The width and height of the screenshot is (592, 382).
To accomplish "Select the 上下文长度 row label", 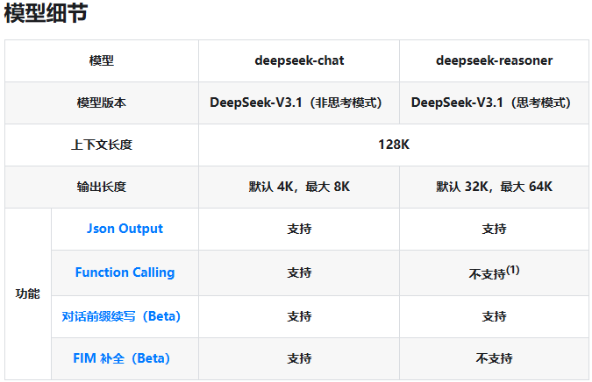I will 102,145.
